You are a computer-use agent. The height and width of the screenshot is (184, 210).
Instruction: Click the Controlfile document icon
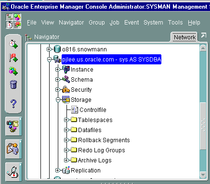(75, 110)
